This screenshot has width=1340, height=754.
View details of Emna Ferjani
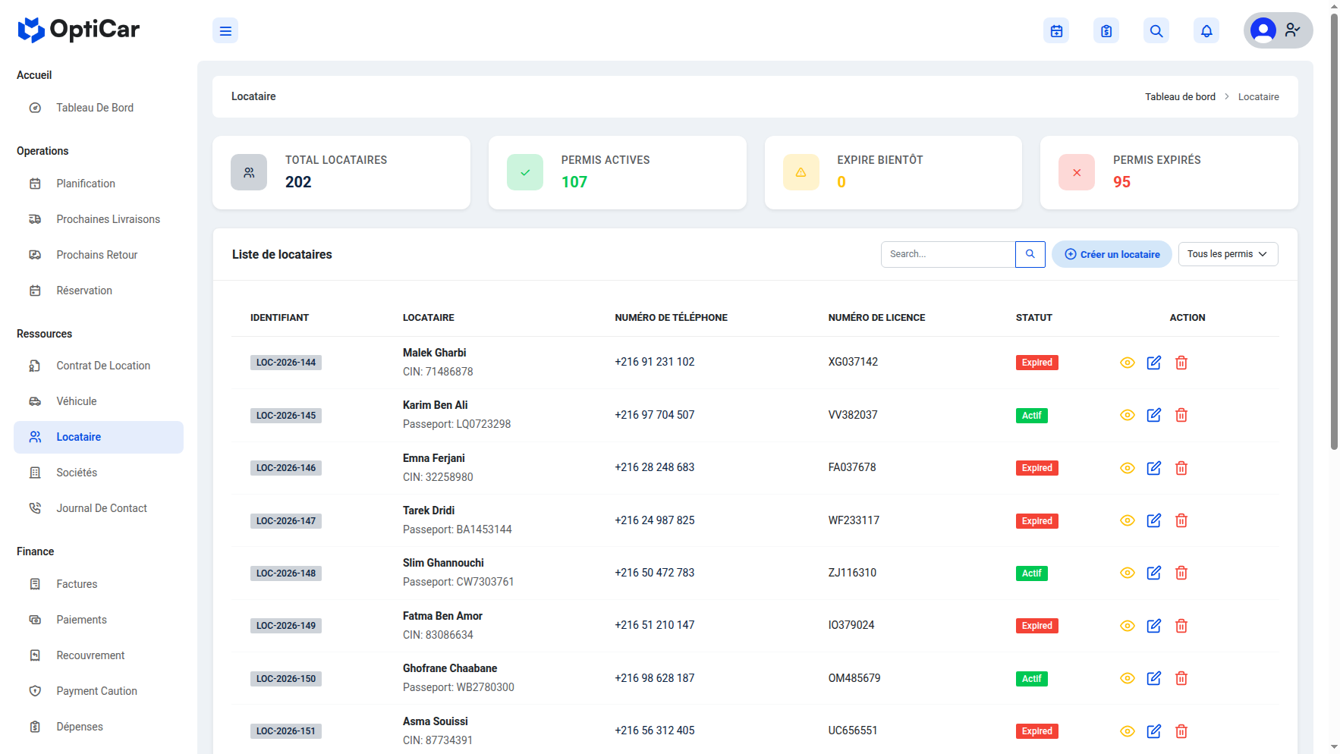[1128, 468]
